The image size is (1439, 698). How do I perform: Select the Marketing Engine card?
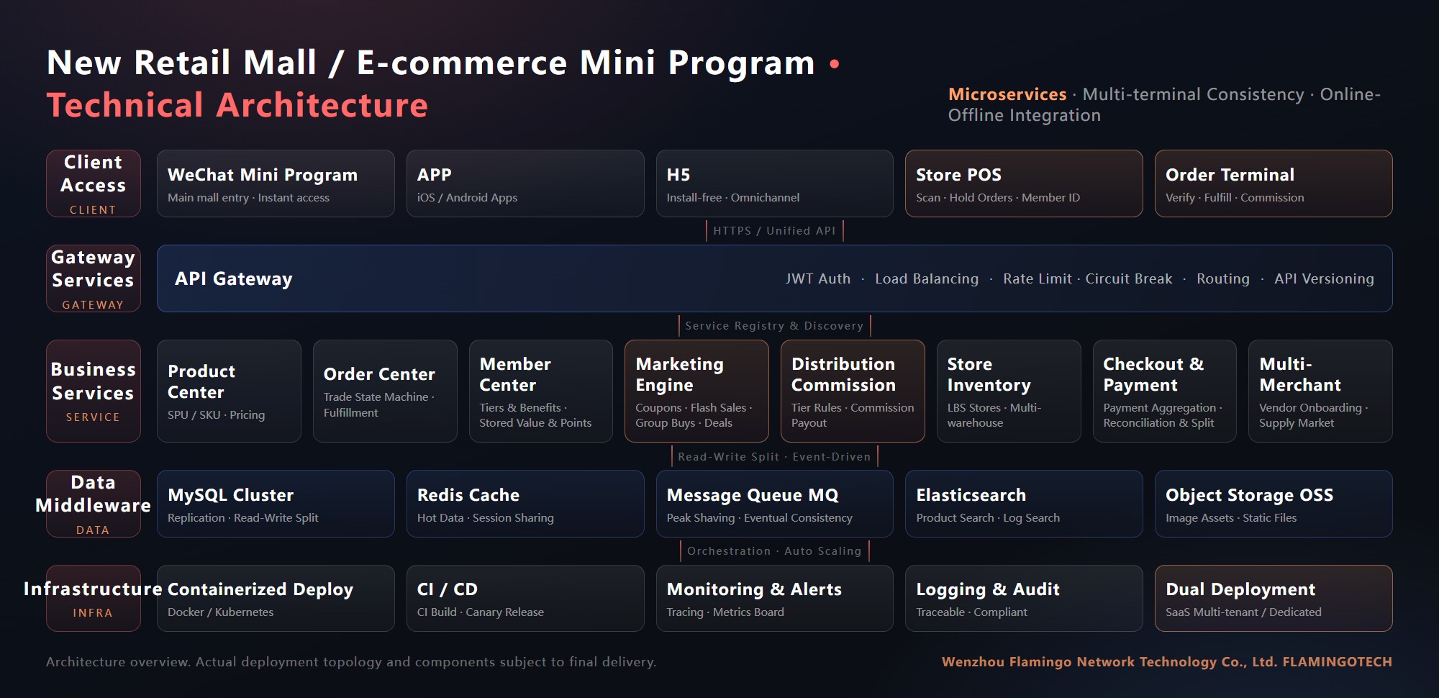tap(696, 391)
